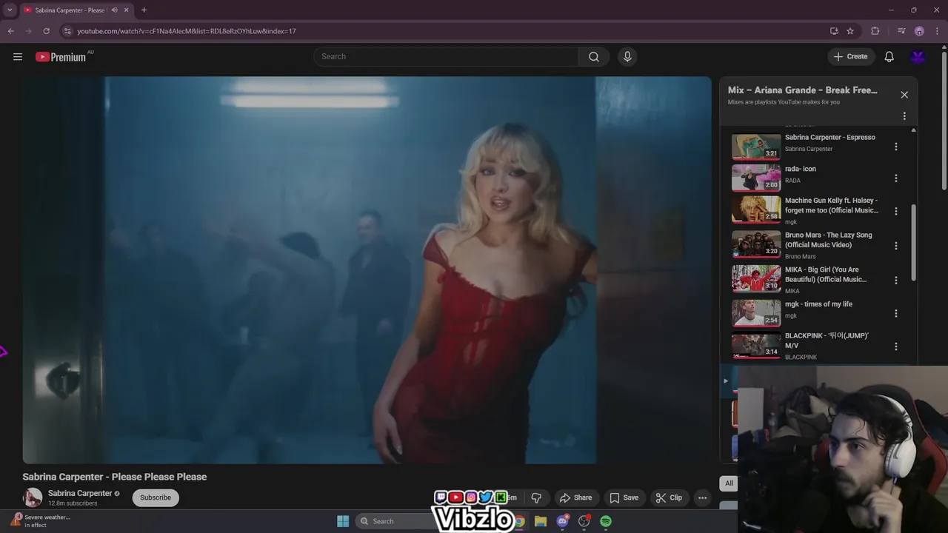Play The Lazy Song thumbnail
This screenshot has height=533, width=948.
tap(756, 244)
